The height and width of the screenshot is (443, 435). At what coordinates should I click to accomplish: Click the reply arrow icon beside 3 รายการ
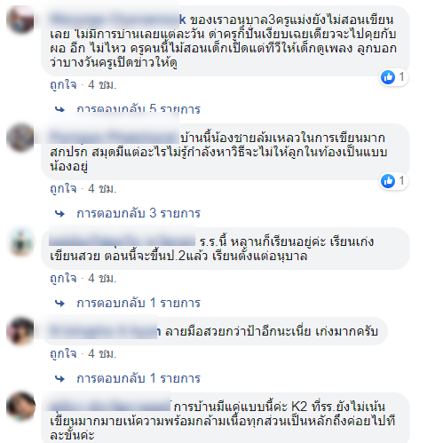click(x=59, y=213)
